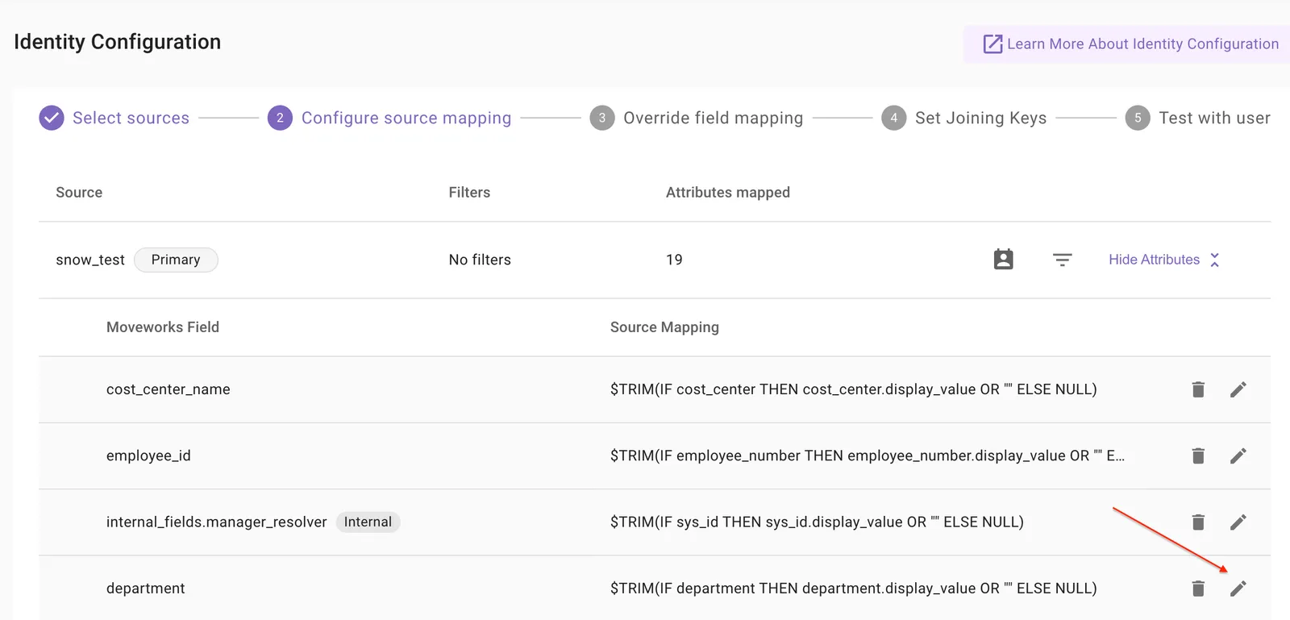Edit the internal_fields.manager_resolver mapping
The image size is (1290, 620).
1238,522
